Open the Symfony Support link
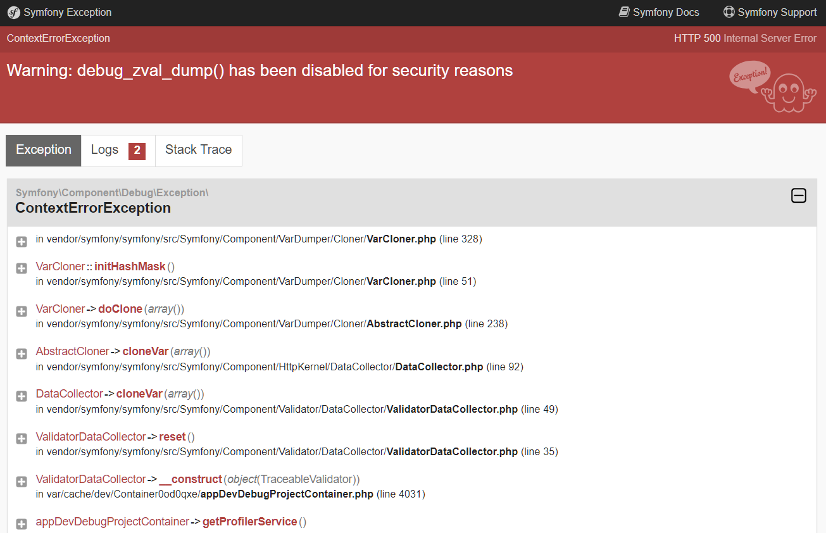The width and height of the screenshot is (826, 533). coord(777,13)
